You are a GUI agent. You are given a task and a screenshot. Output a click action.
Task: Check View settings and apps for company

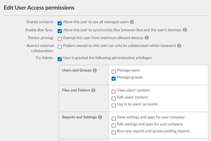click(114, 118)
